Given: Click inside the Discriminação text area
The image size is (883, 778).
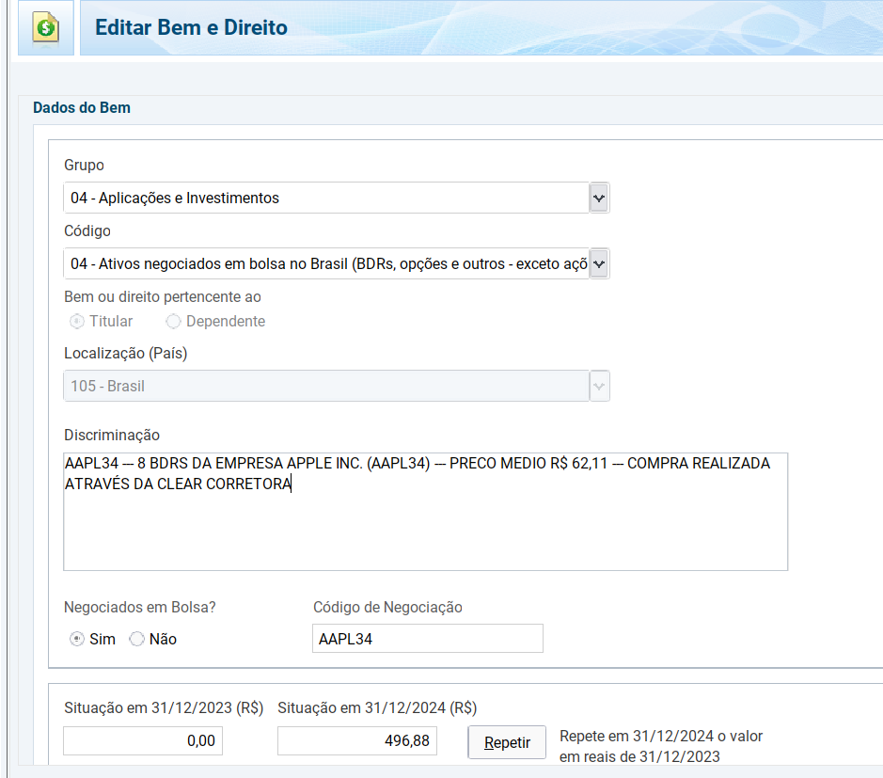Looking at the screenshot, I should 425,527.
